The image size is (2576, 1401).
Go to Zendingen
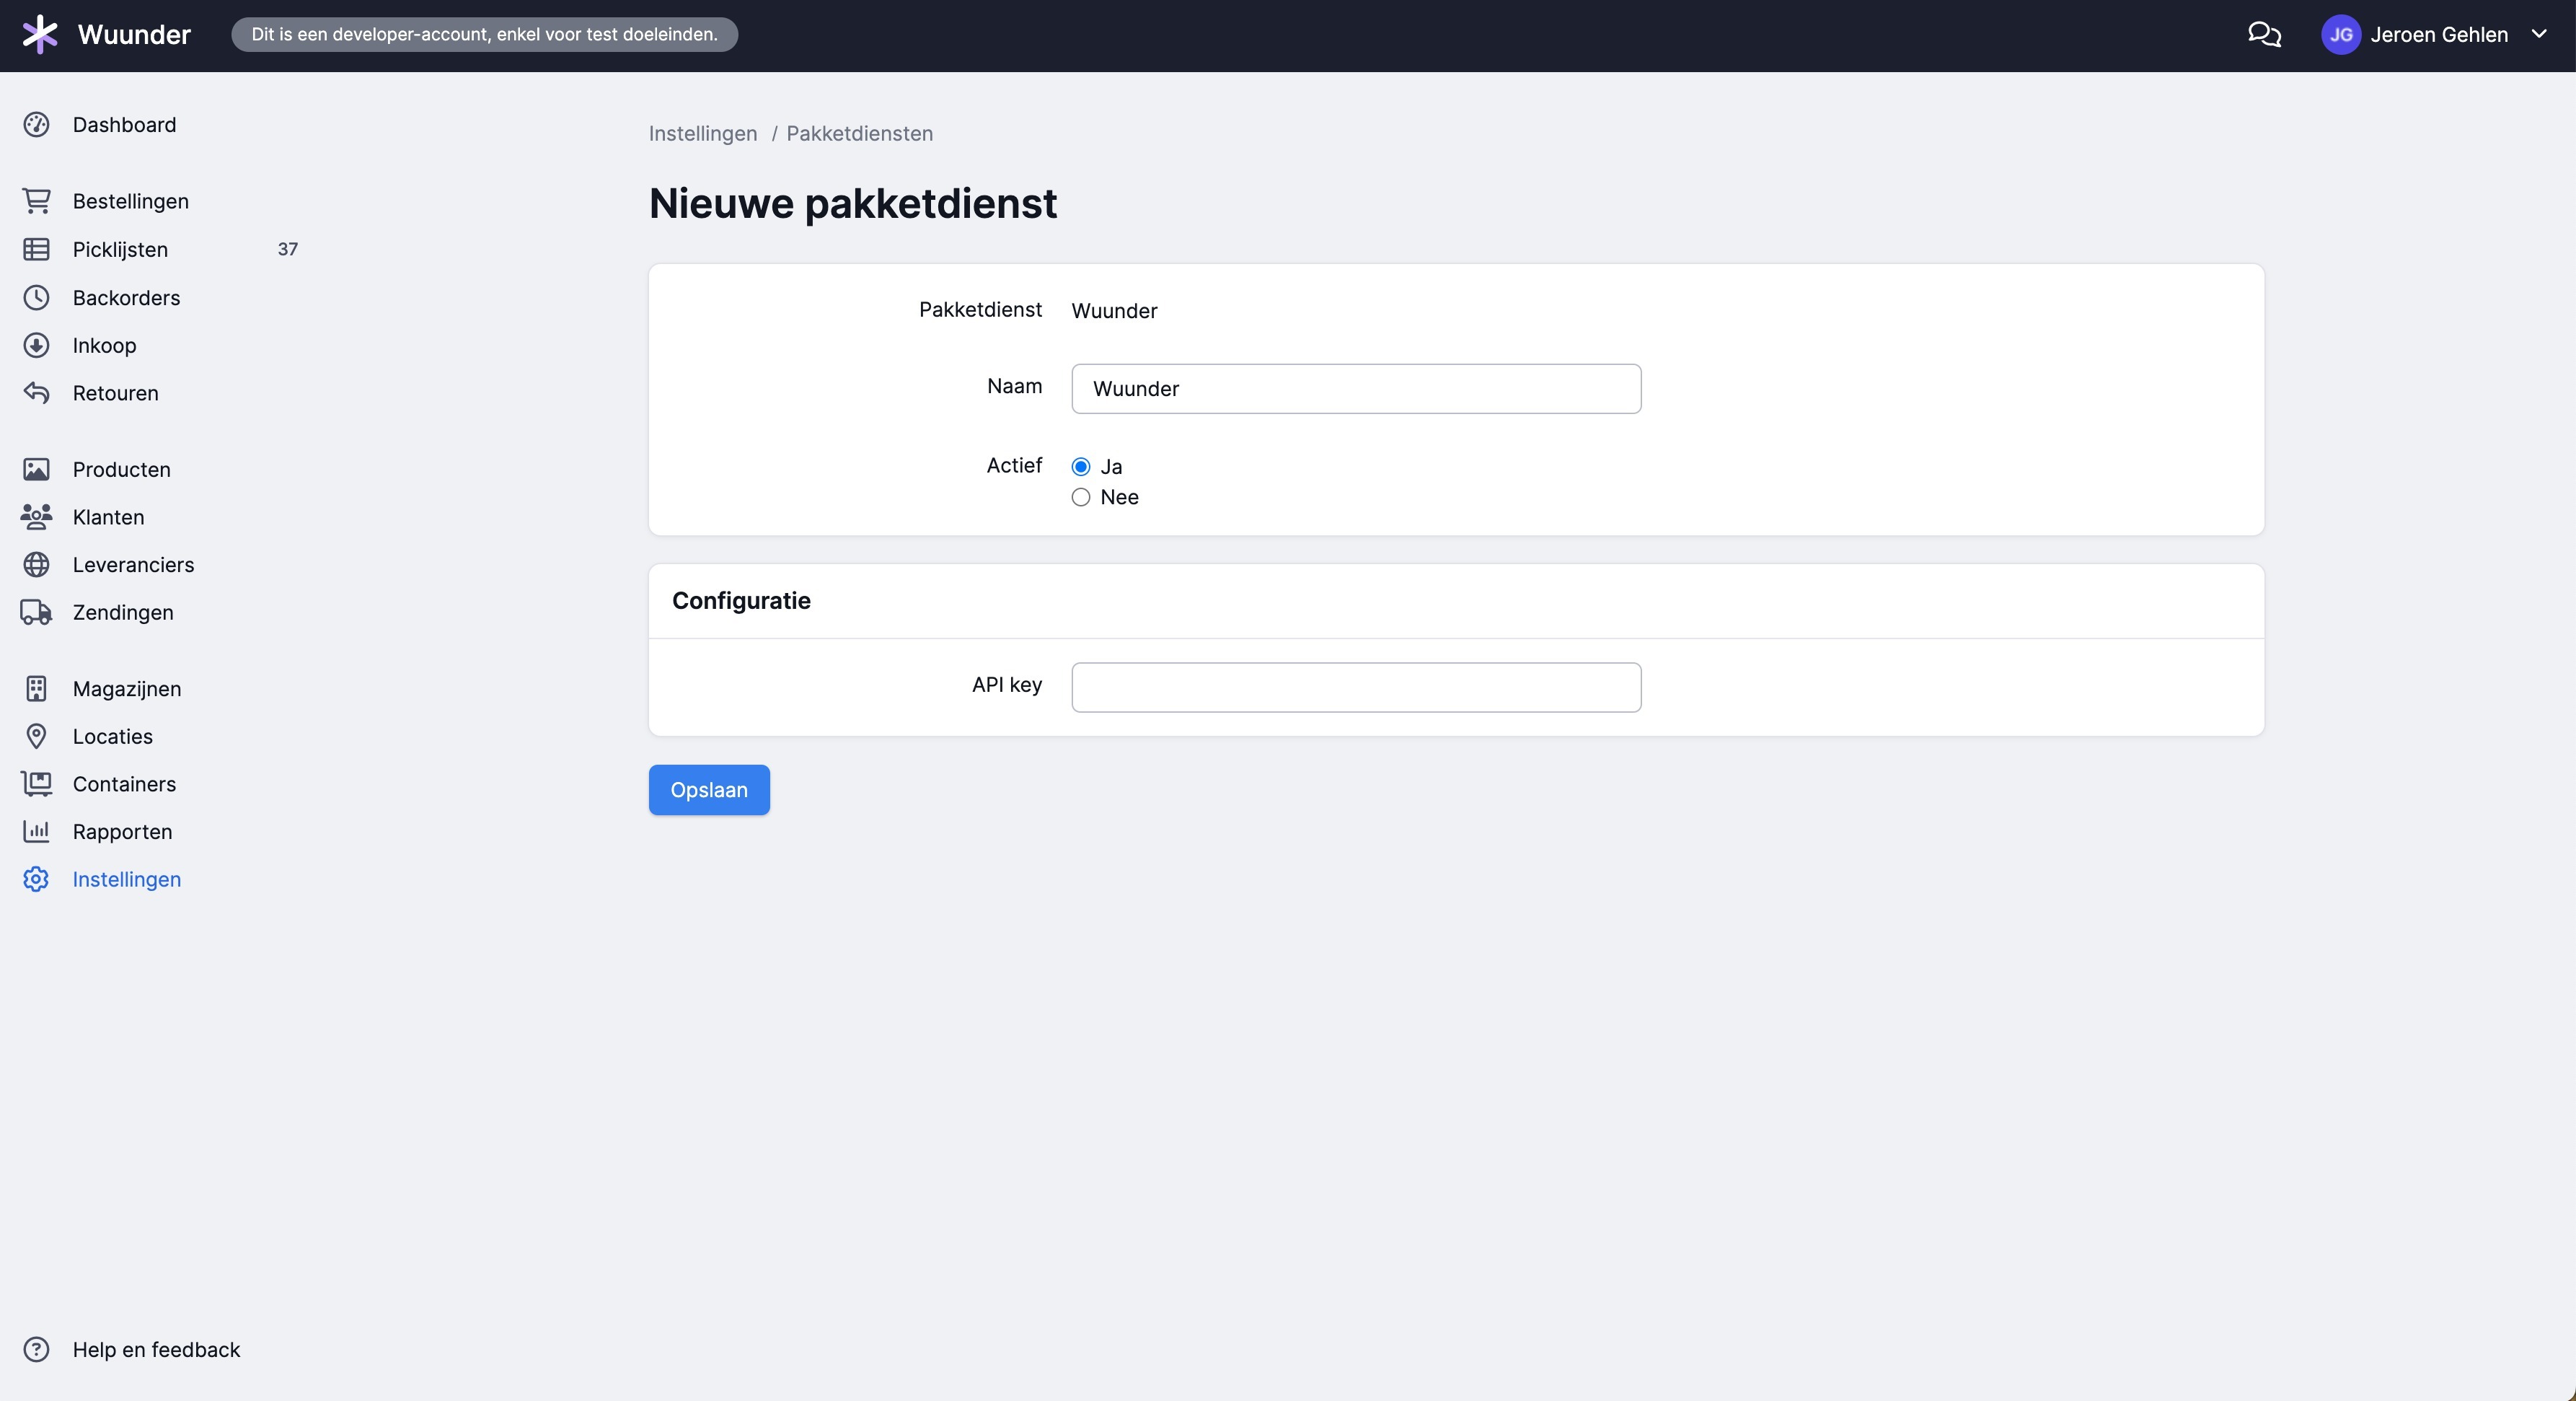tap(123, 612)
